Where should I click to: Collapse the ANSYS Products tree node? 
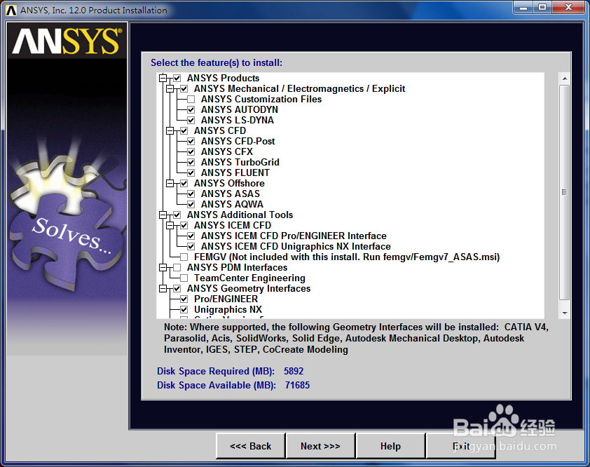tap(163, 79)
